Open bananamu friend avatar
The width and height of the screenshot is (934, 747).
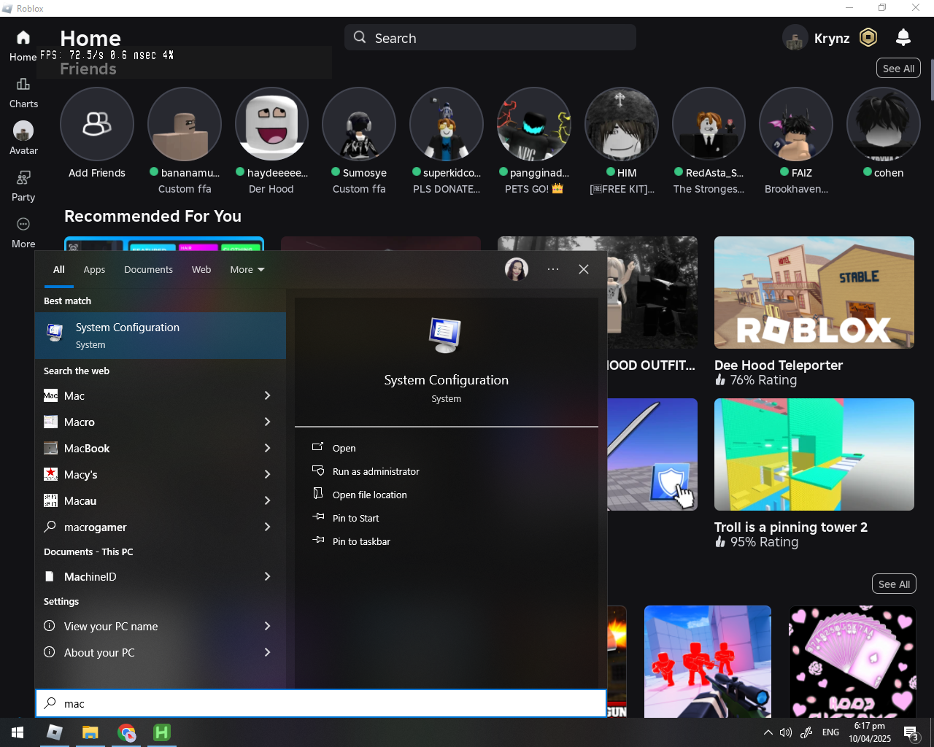(185, 124)
